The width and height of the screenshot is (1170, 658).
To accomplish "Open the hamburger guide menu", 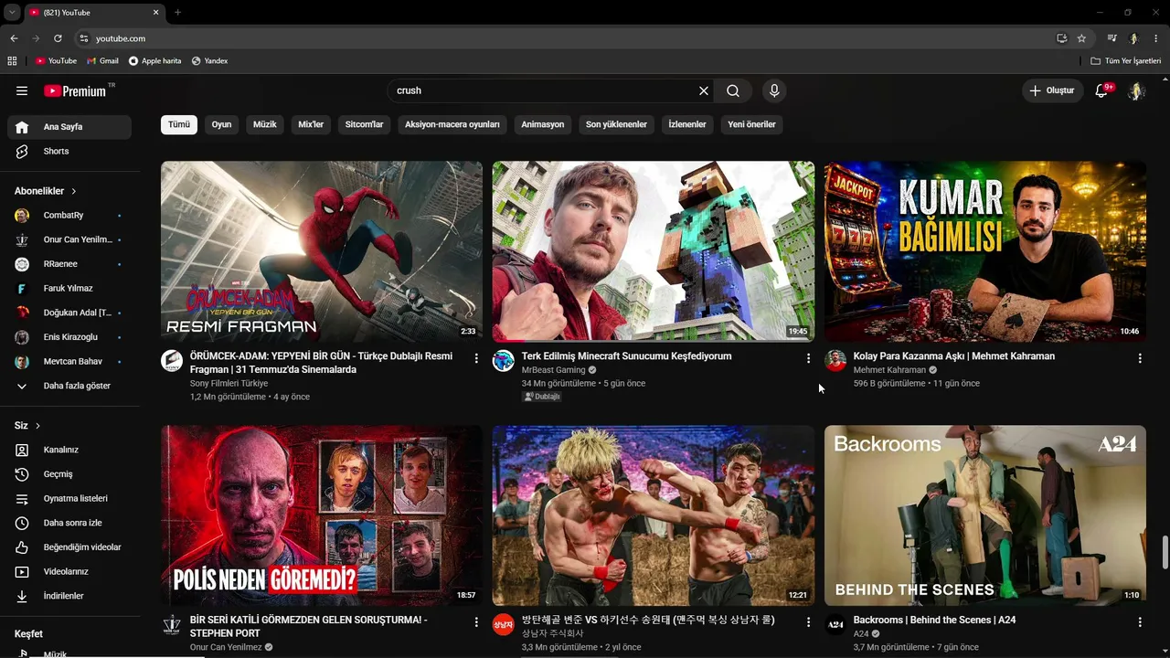I will (x=22, y=90).
